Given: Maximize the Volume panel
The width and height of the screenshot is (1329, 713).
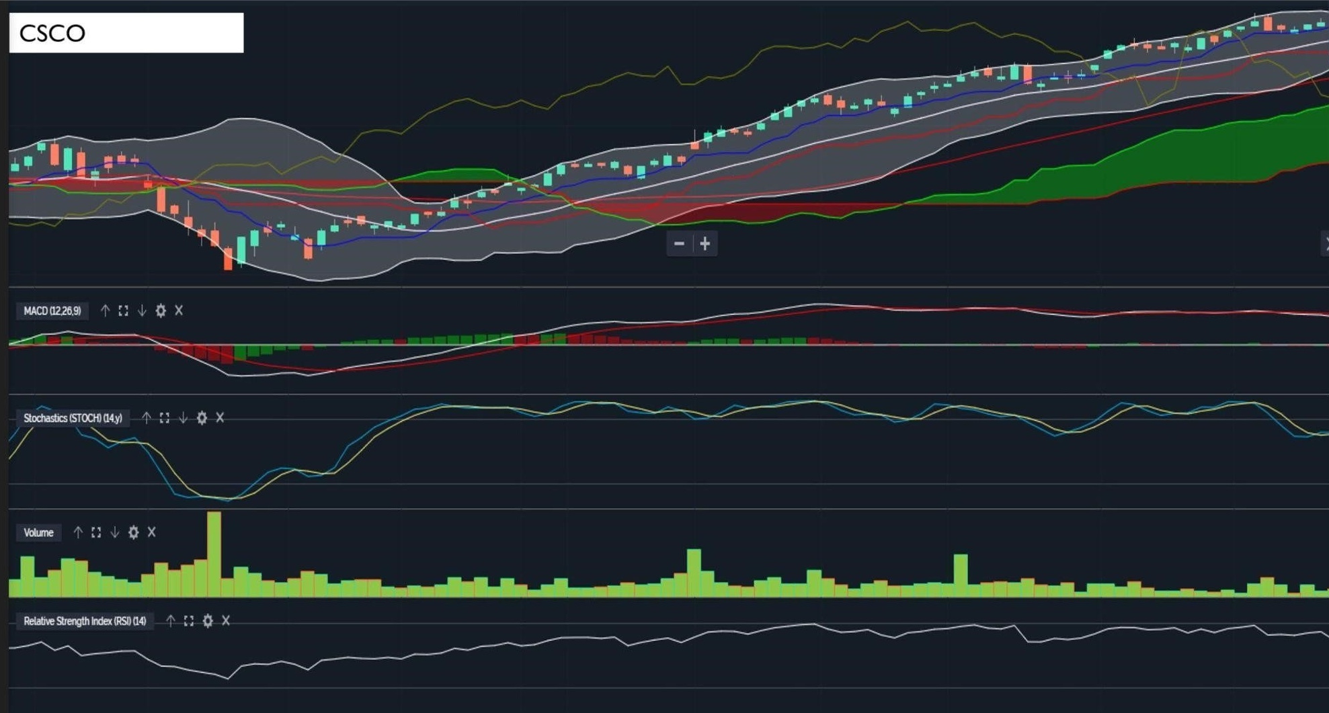Looking at the screenshot, I should 96,532.
